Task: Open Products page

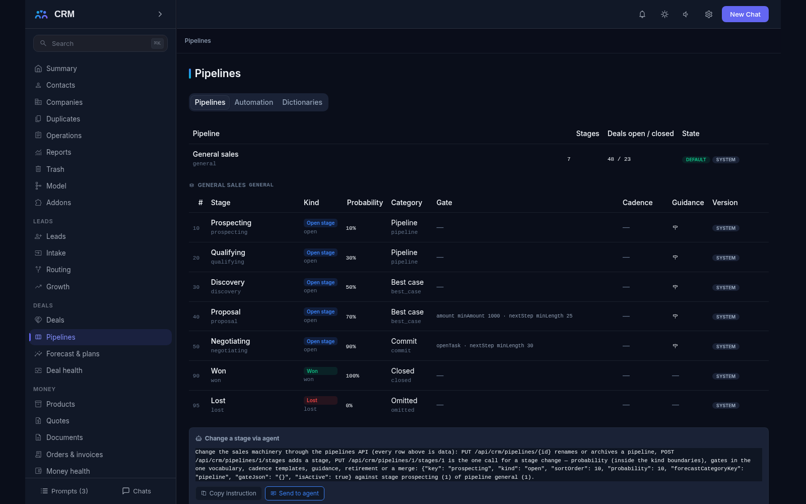Action: click(100, 404)
